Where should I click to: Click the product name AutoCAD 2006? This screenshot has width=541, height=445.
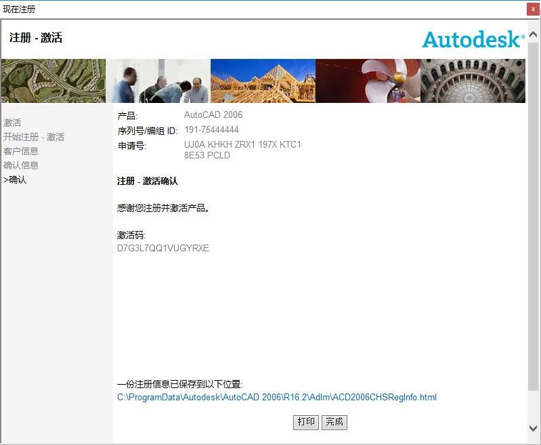coord(213,114)
